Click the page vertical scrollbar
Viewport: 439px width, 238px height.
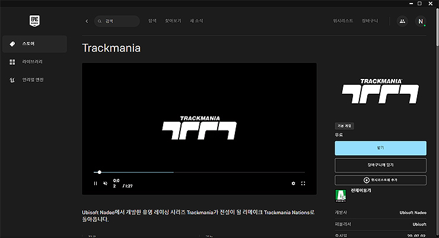click(437, 27)
